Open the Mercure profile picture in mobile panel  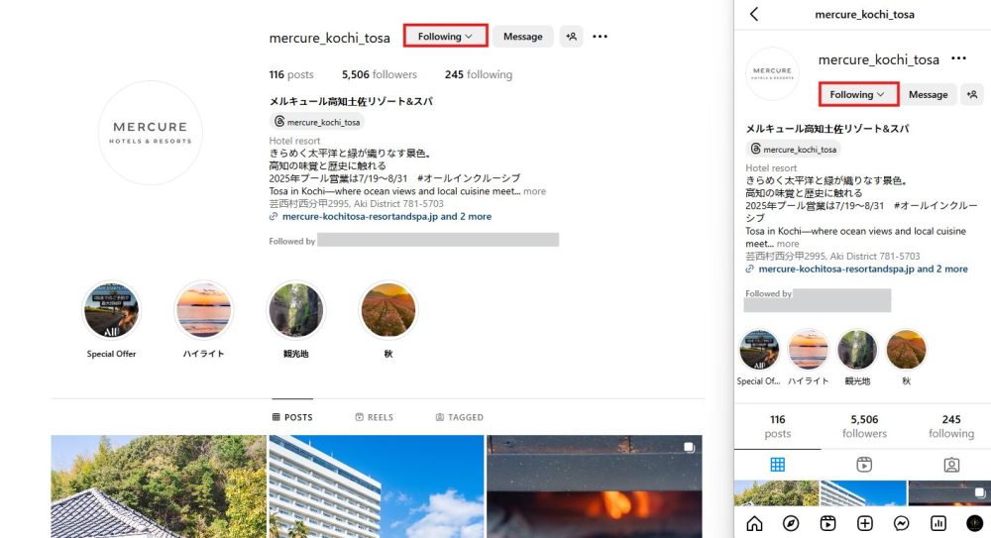coord(772,73)
